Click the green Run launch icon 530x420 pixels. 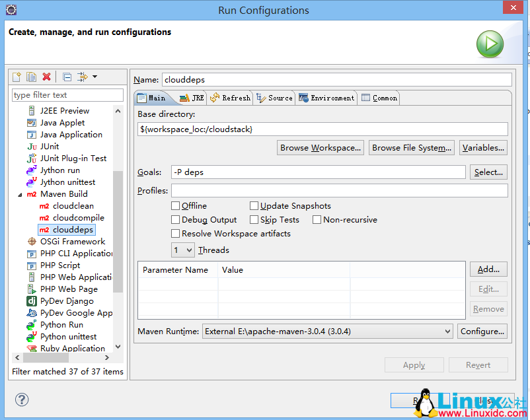click(489, 44)
